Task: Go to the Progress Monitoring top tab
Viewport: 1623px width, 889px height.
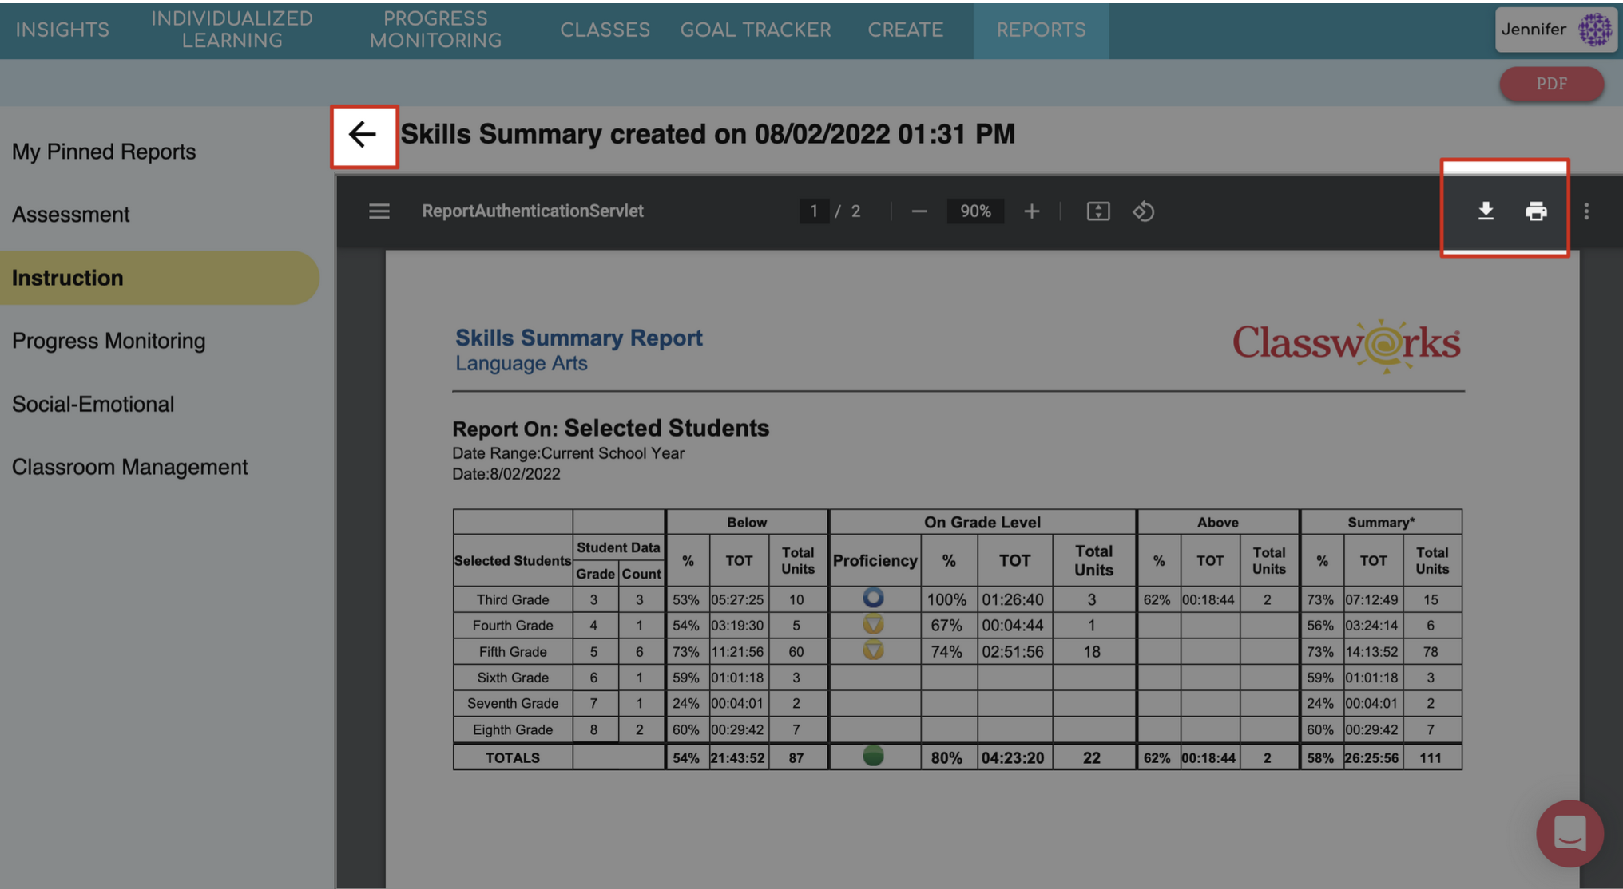Action: tap(435, 30)
